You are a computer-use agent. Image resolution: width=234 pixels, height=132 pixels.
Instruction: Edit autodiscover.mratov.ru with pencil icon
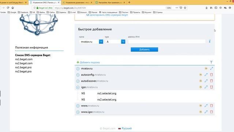(206, 81)
